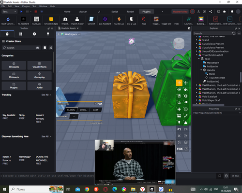Expand the Void Catalyst item
The width and height of the screenshot is (242, 193).
(x=197, y=96)
